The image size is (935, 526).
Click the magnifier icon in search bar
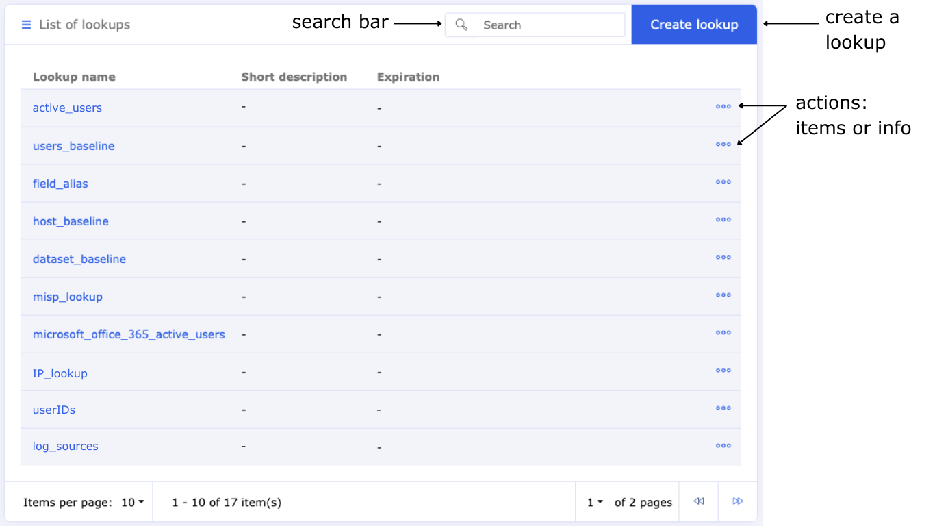click(x=462, y=25)
